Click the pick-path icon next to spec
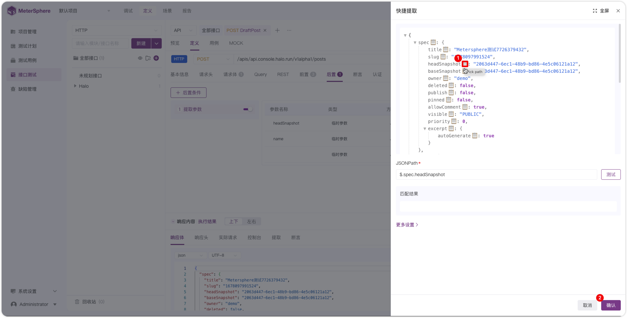 433,42
